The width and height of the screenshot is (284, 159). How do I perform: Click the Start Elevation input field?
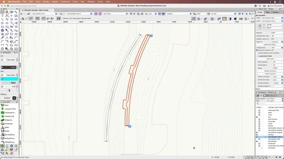point(278,62)
